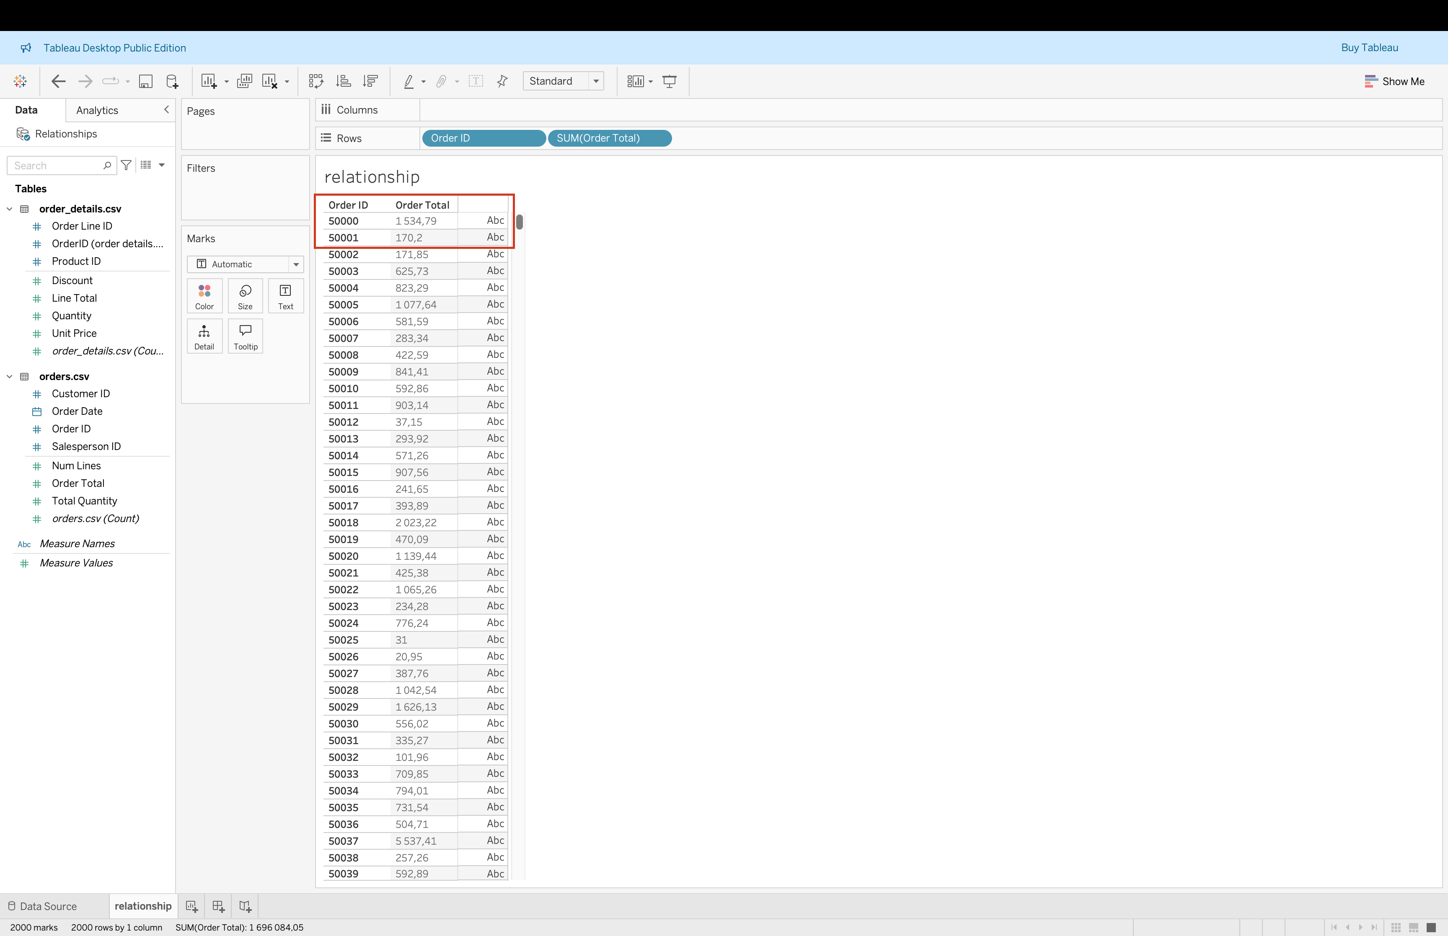This screenshot has height=936, width=1448.
Task: Open the Color marks card
Action: click(x=204, y=296)
